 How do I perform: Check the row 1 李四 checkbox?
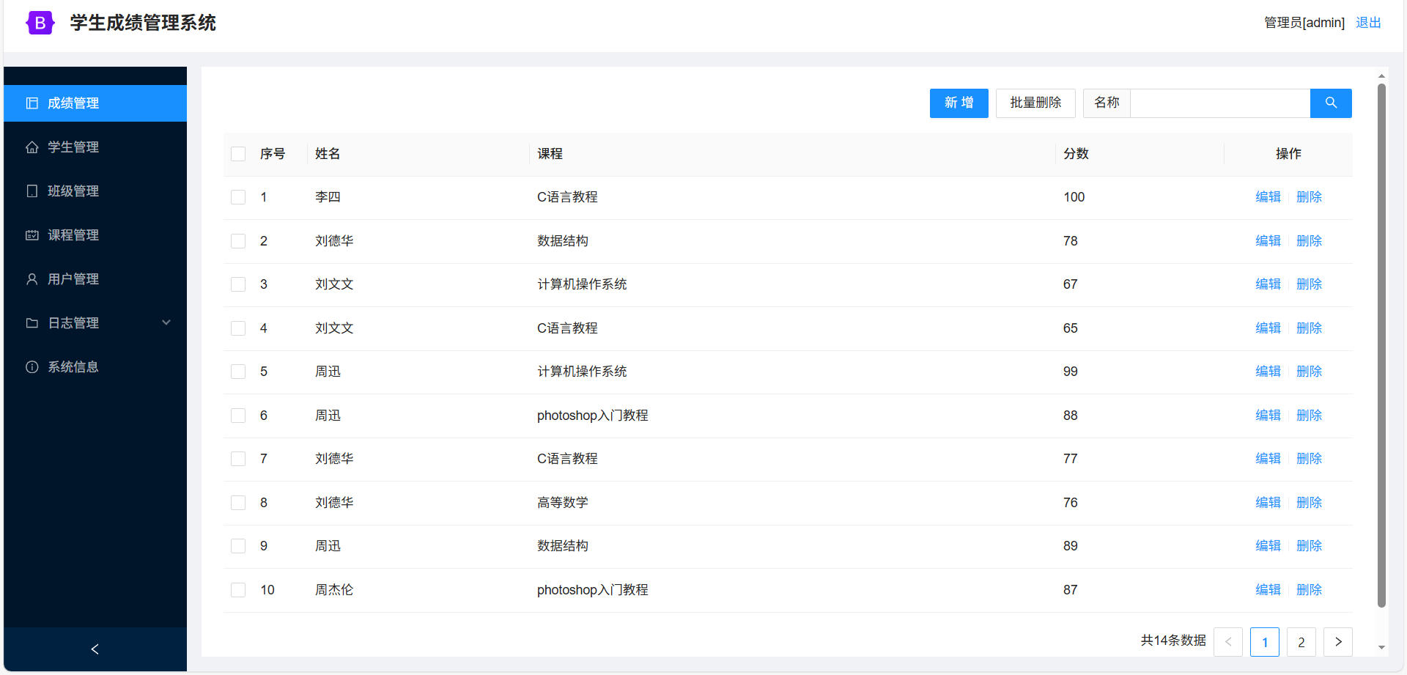coord(238,197)
